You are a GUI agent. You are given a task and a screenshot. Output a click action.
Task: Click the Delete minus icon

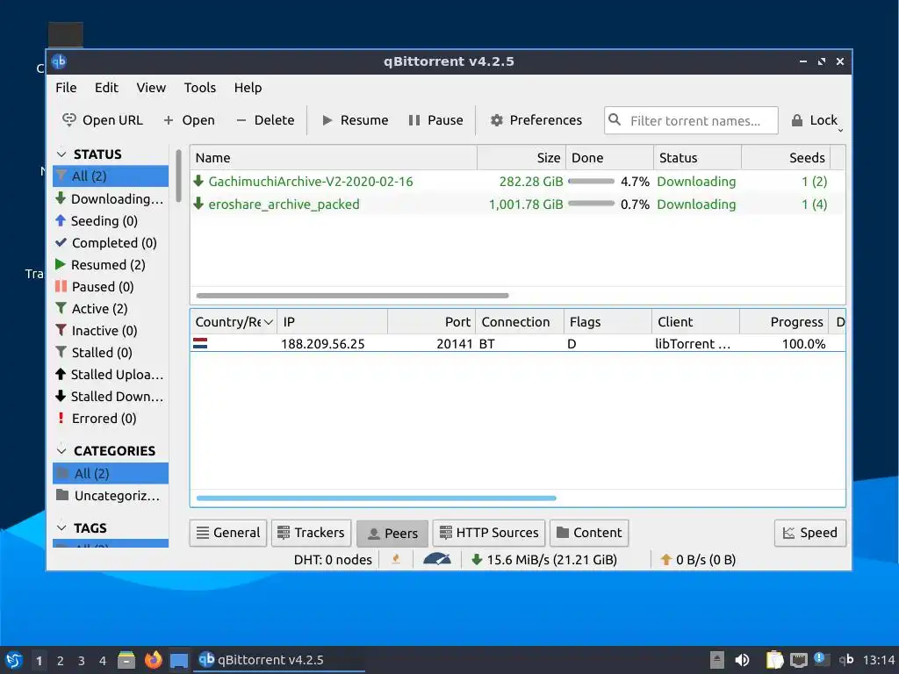pos(241,120)
